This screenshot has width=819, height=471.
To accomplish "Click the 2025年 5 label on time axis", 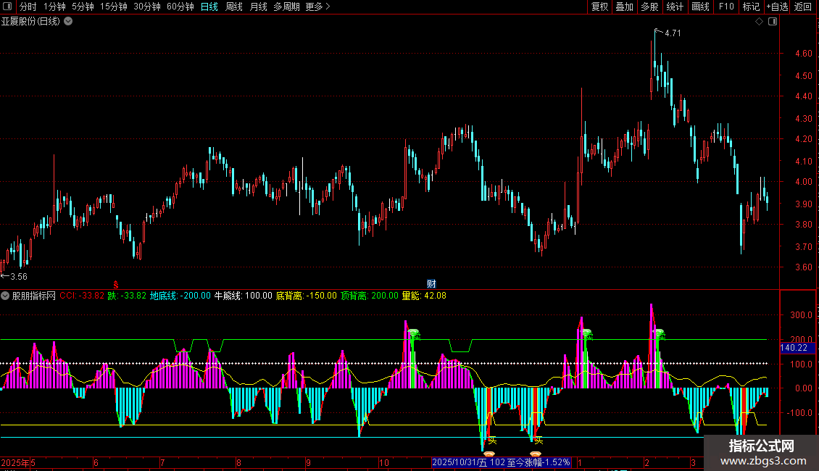I will tap(18, 462).
